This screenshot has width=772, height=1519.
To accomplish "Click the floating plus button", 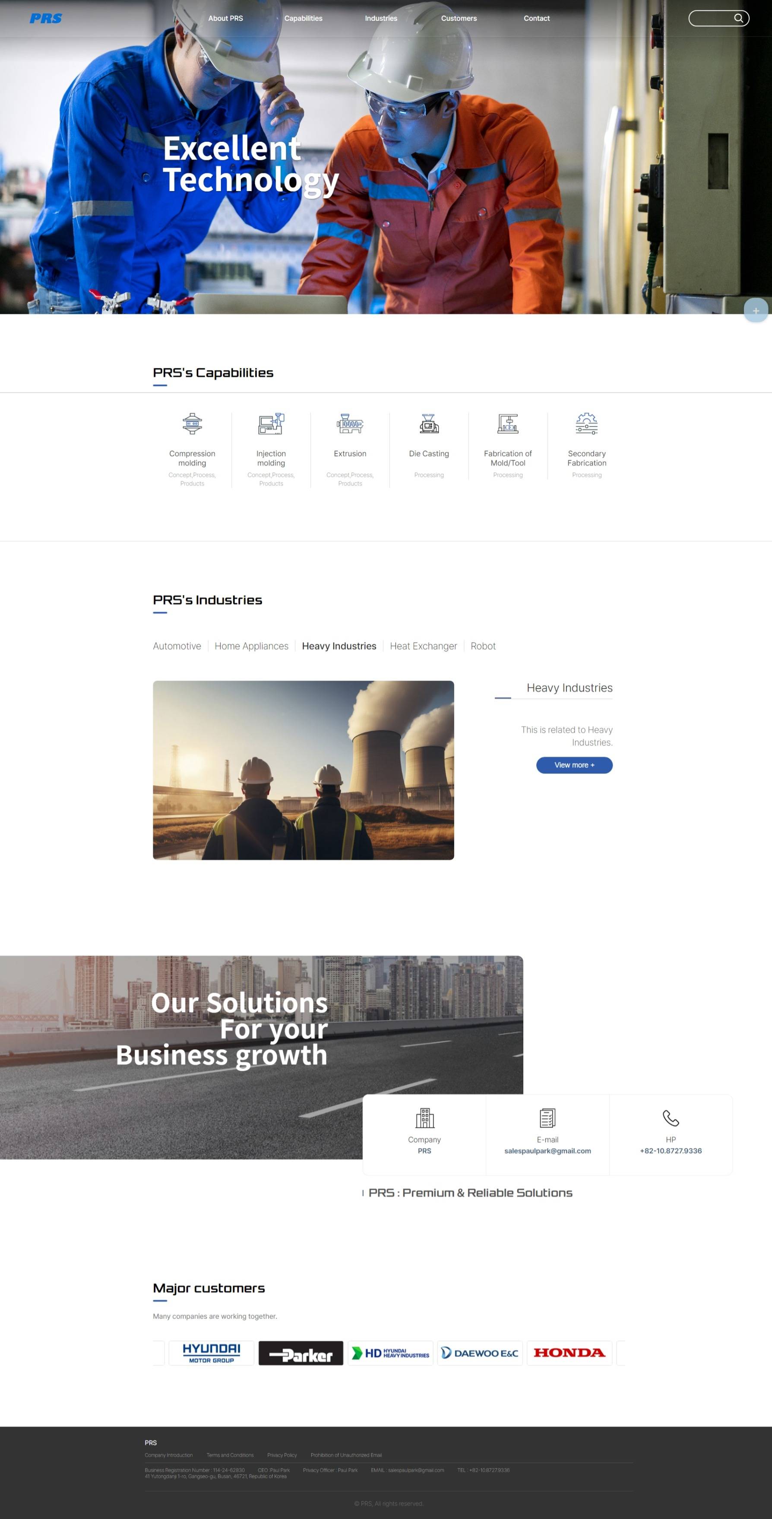I will (x=756, y=310).
